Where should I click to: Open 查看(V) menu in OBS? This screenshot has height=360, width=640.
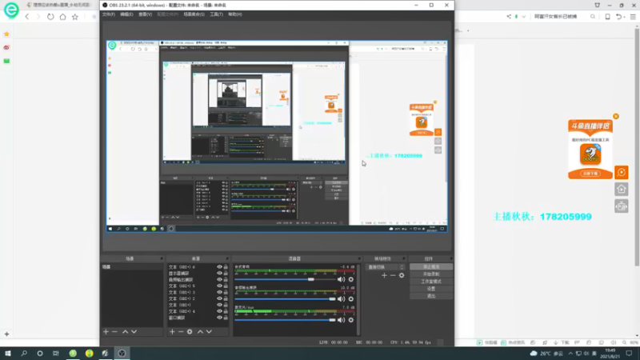pyautogui.click(x=145, y=14)
